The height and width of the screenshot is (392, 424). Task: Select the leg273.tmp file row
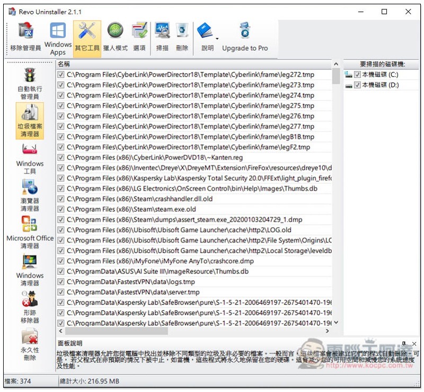point(194,85)
